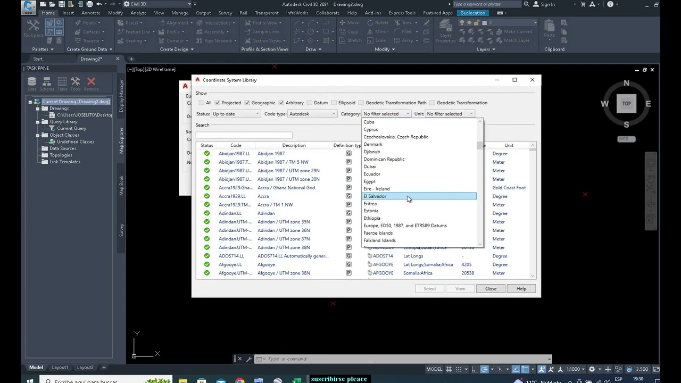The image size is (681, 383).
Task: Click the command line input field
Action: (x=404, y=359)
